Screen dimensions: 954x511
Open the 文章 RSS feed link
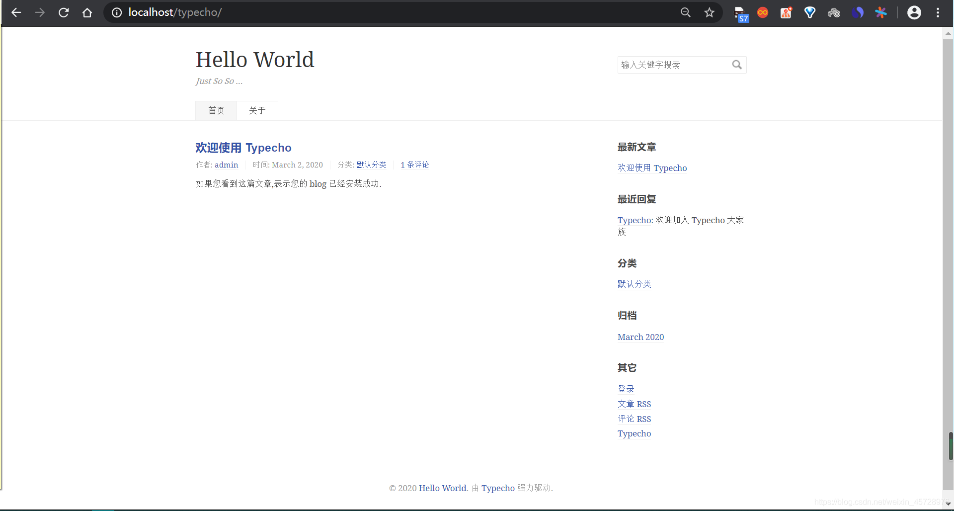[x=635, y=404]
